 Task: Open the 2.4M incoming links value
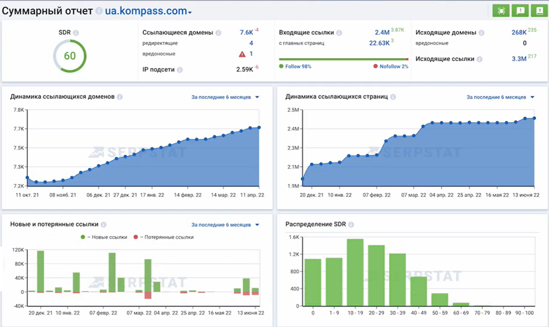coord(381,33)
